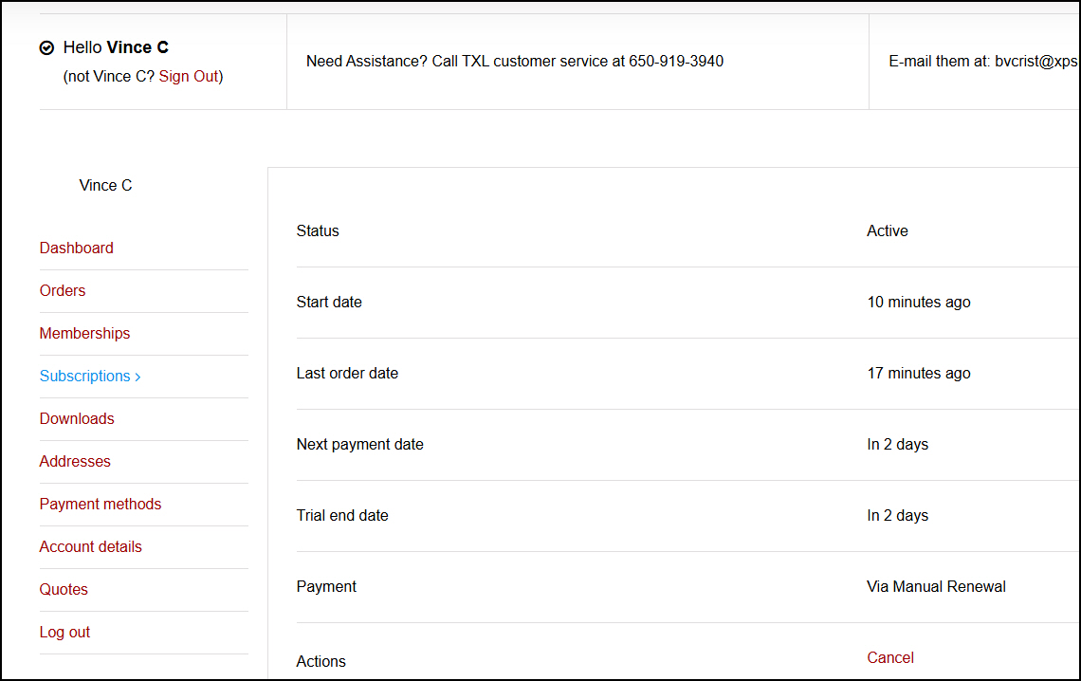Cancel the subscription via Actions row

click(x=890, y=657)
